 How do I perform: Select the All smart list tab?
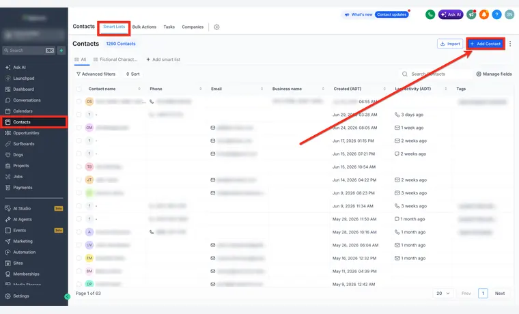pyautogui.click(x=81, y=59)
